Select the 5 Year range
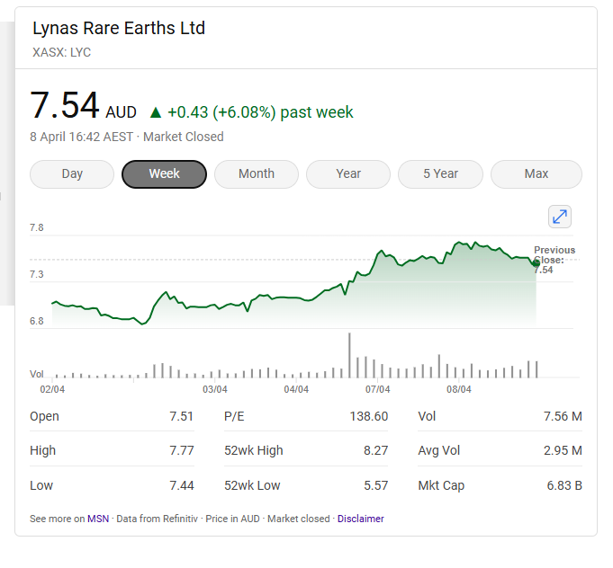Screen dimensions: 613x568 coord(440,174)
